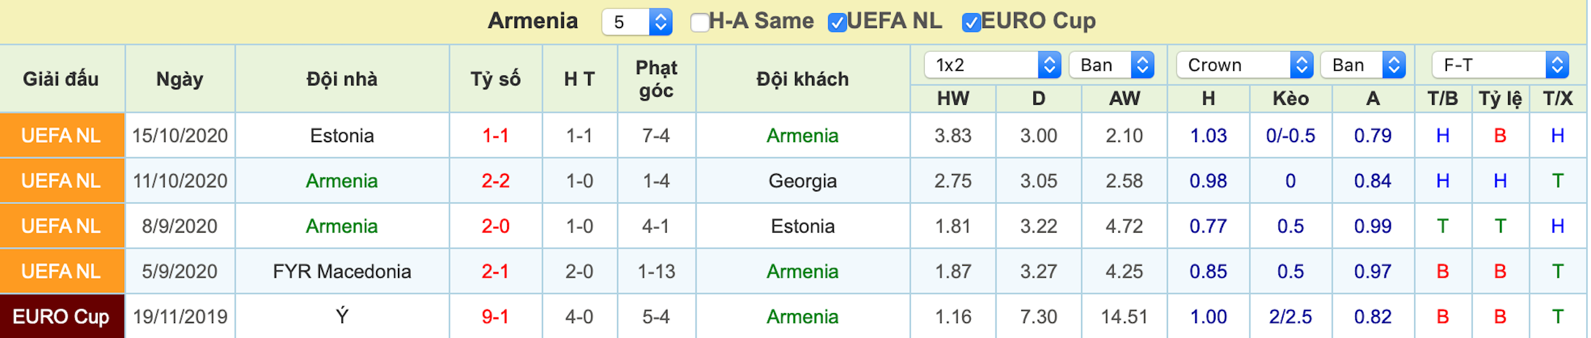The width and height of the screenshot is (1591, 338).
Task: Click the 0/-0.5 handicap value
Action: click(1290, 135)
